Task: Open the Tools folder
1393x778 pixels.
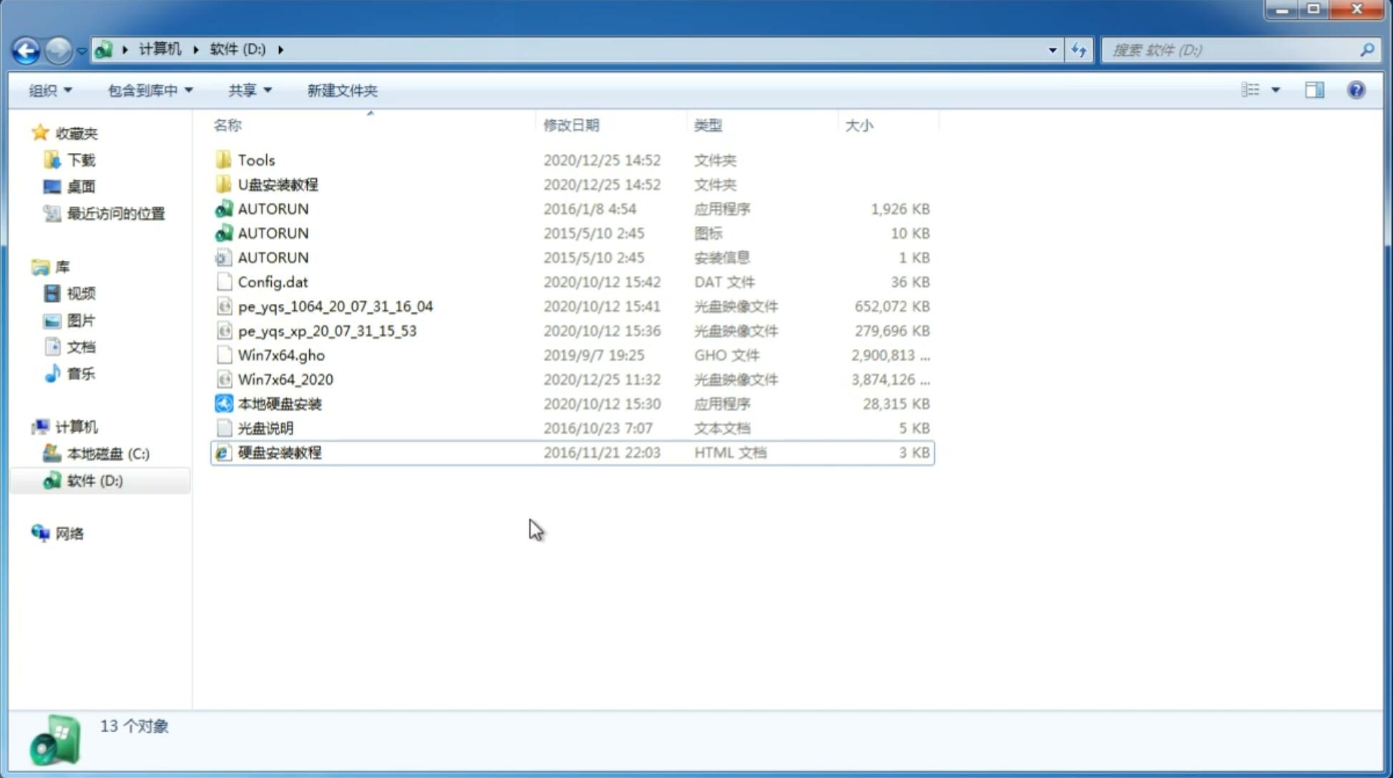Action: click(255, 159)
